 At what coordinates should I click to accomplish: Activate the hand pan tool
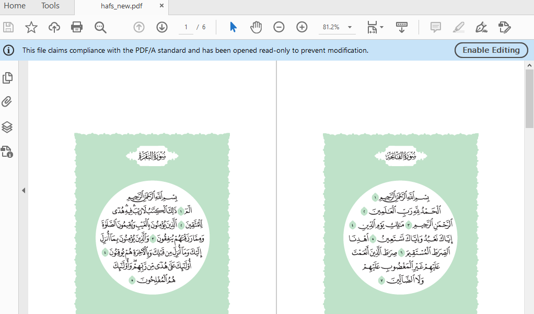(256, 27)
